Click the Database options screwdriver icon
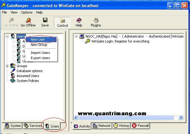190x134 pixels. pyautogui.click(x=13, y=71)
